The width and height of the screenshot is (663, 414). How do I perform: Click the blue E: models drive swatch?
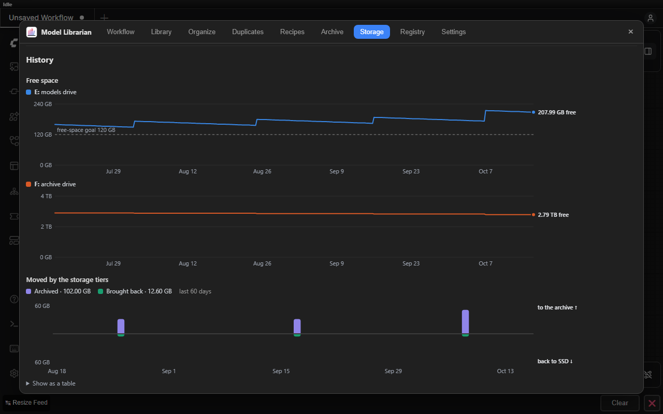pos(29,92)
